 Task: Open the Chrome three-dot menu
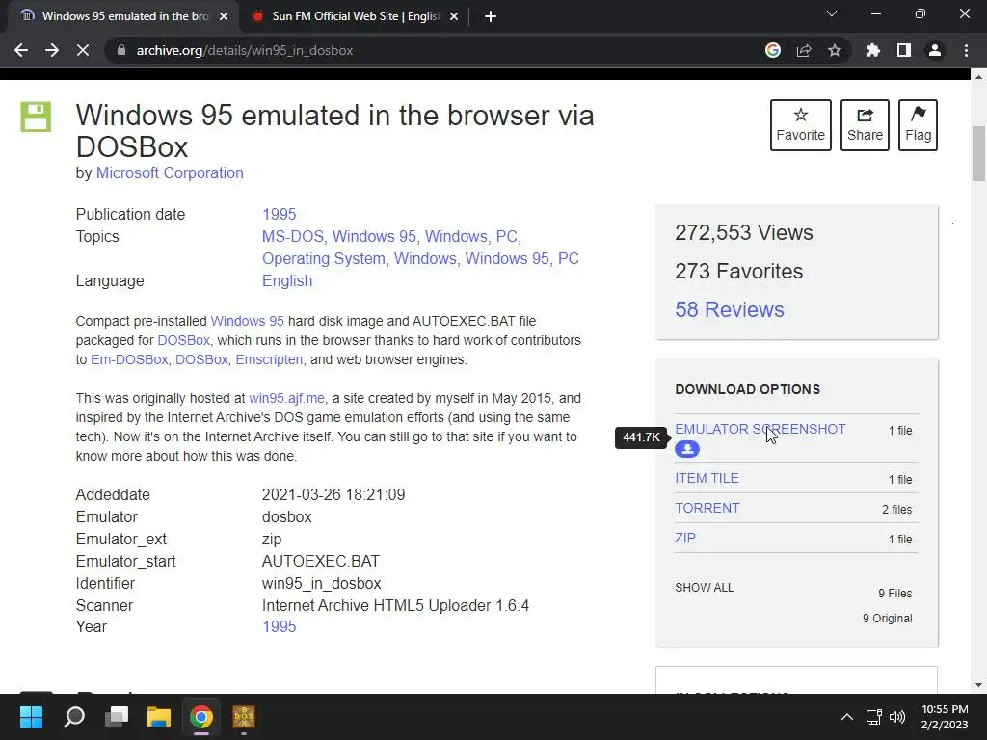pyautogui.click(x=966, y=50)
